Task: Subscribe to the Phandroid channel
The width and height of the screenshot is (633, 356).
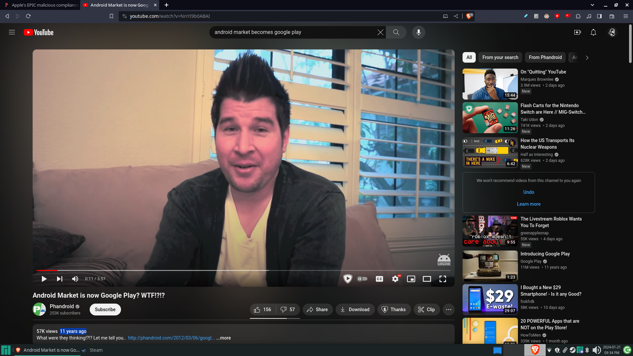Action: [x=105, y=310]
